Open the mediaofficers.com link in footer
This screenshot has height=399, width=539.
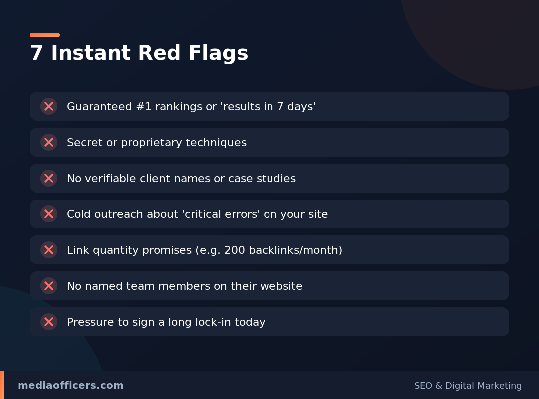tap(70, 385)
